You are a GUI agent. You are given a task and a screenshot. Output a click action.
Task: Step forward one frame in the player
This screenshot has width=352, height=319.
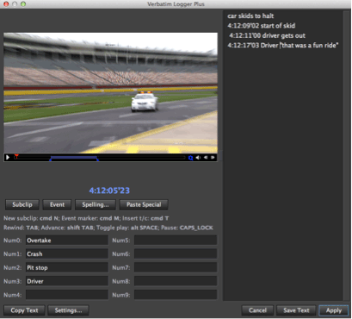(213, 158)
